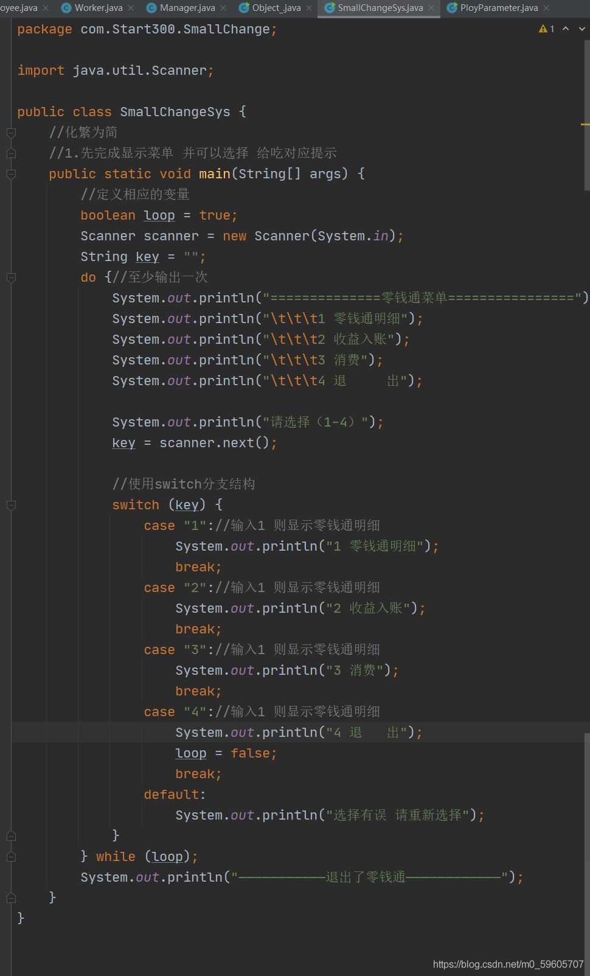Click the import java.util.Scanner line

(x=116, y=71)
